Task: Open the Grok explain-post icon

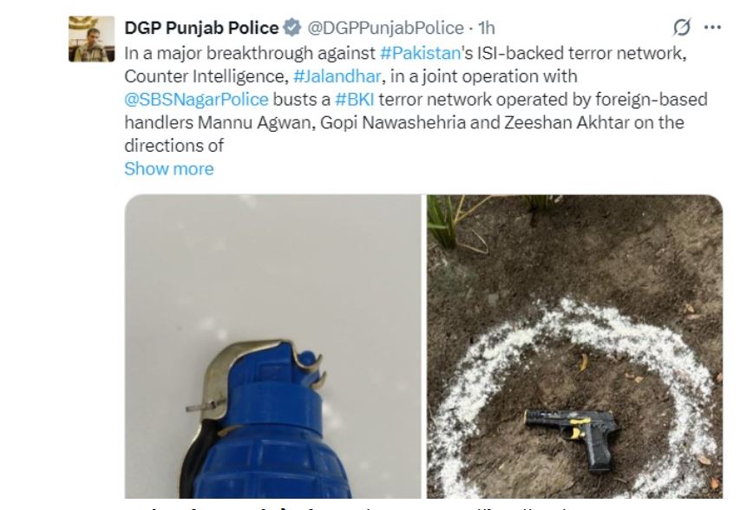Action: point(682,27)
